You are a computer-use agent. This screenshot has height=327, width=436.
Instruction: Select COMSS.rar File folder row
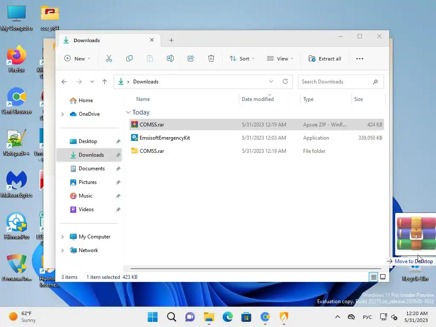[x=257, y=151]
